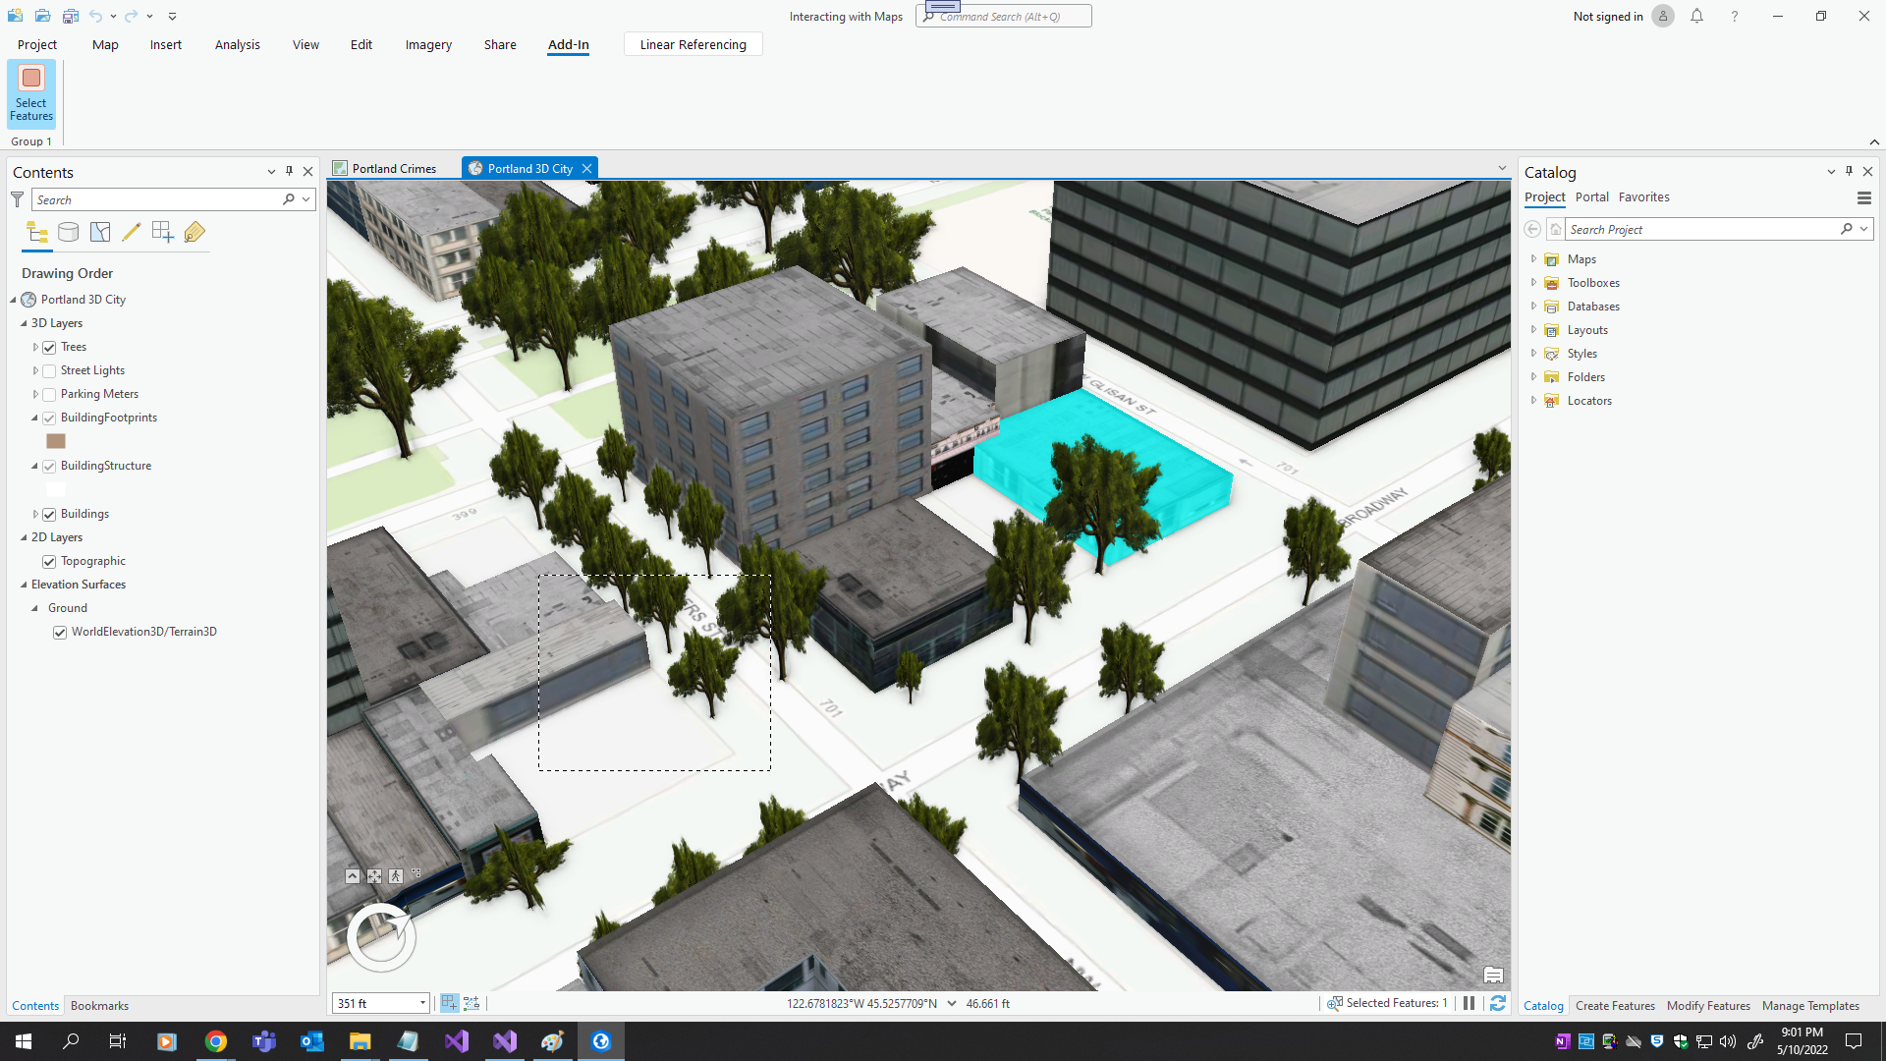Viewport: 1886px width, 1061px height.
Task: Enable the Street Lights layer
Action: point(49,370)
